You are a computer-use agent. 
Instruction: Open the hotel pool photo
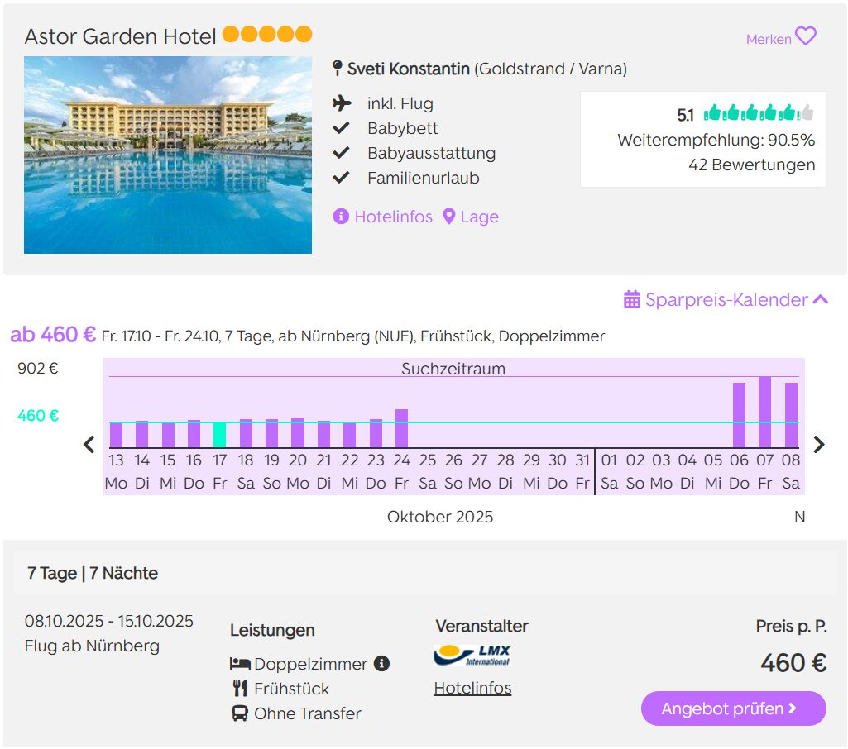pos(168,155)
